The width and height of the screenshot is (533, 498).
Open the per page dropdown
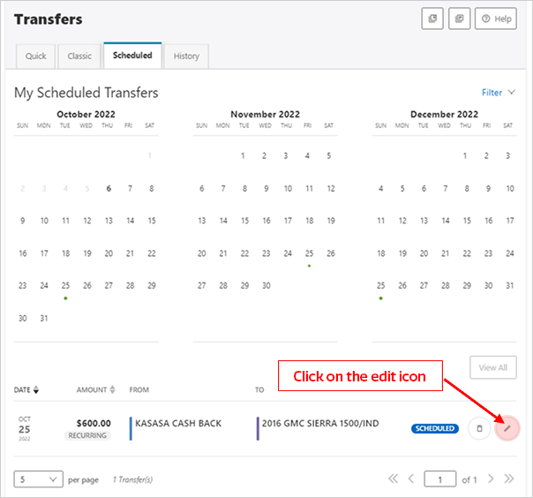pos(39,479)
